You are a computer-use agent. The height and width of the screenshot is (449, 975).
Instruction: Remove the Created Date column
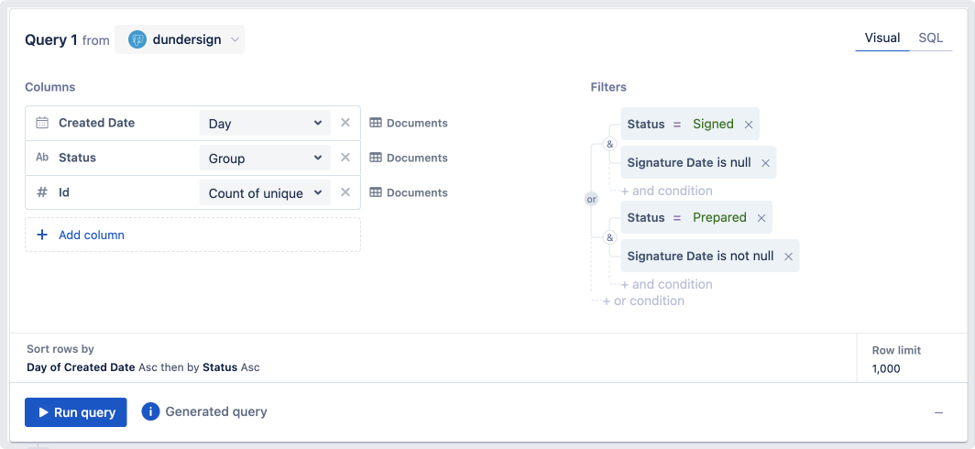345,123
